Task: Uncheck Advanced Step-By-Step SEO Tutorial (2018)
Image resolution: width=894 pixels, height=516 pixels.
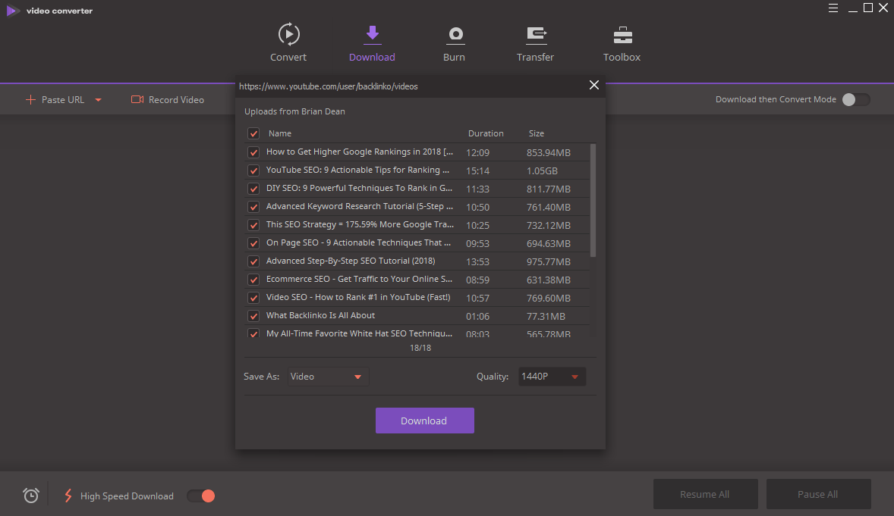Action: click(253, 261)
